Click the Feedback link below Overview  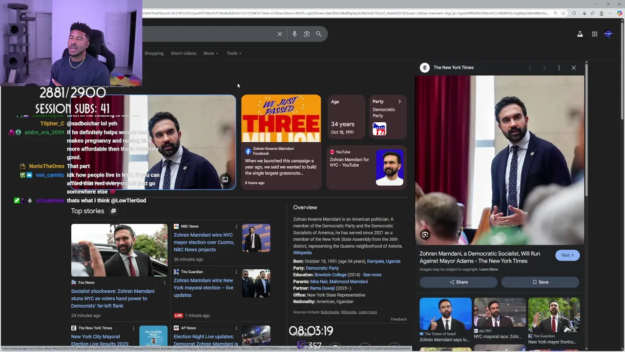coord(399,319)
